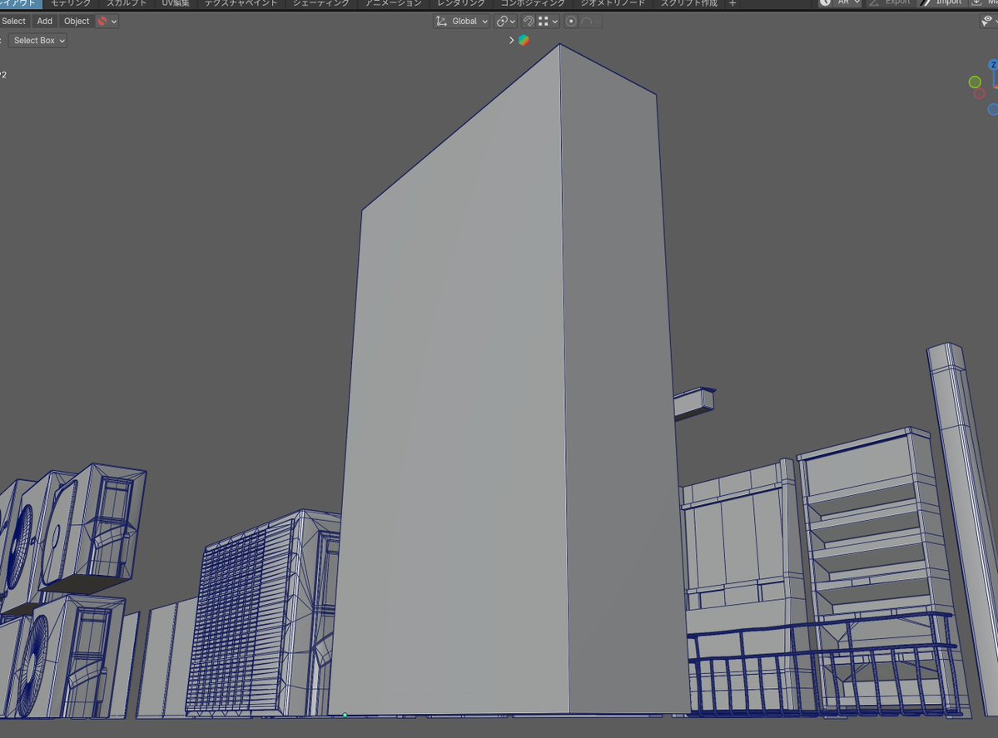Click the transform orientation axes icon

(441, 21)
